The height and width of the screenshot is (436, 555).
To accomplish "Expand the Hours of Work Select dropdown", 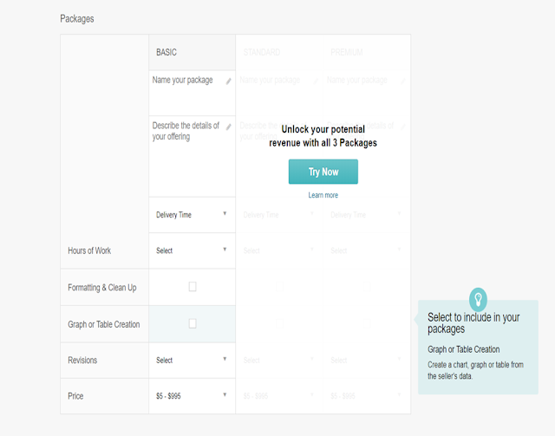I will click(x=192, y=251).
